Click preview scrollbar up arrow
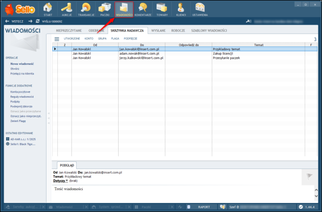The image size is (322, 212). 316,190
